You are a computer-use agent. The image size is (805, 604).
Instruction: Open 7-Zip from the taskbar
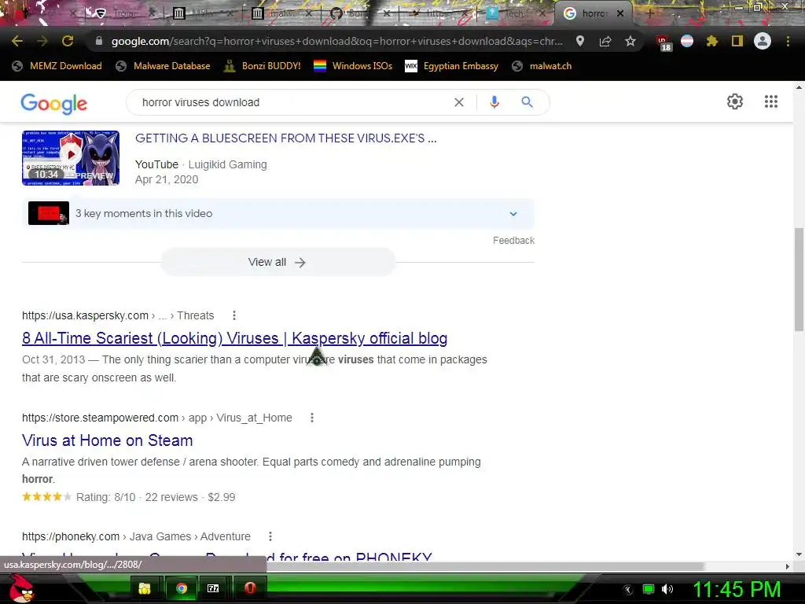[214, 588]
